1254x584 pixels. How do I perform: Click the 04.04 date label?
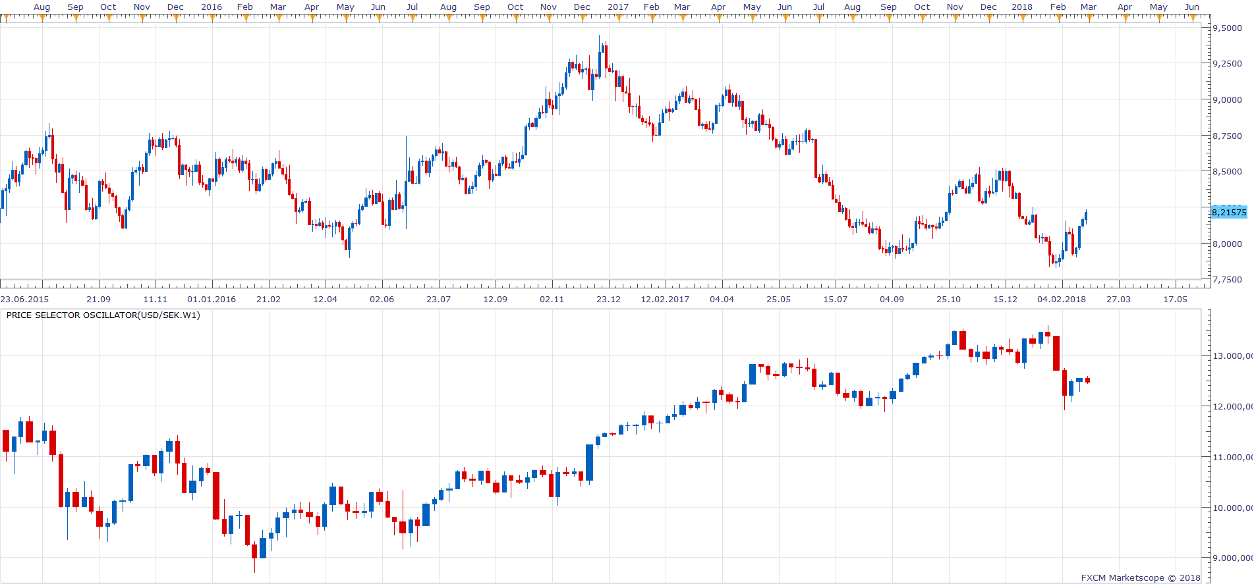(722, 300)
